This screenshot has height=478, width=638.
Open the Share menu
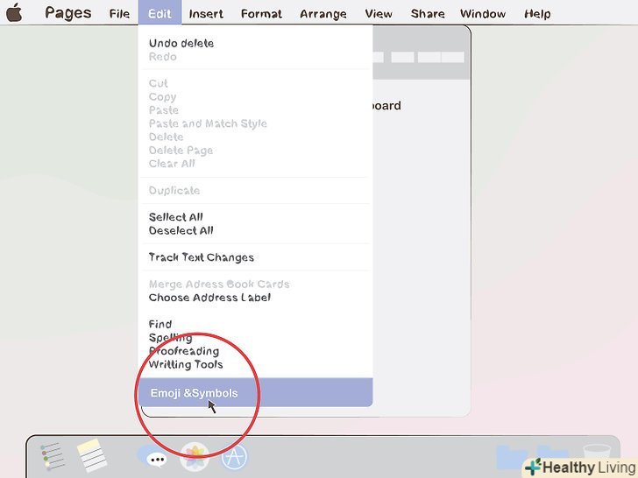[x=428, y=14]
